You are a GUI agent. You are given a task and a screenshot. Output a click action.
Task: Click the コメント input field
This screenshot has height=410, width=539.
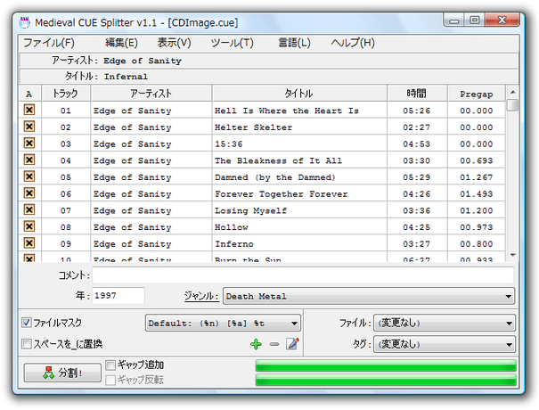tap(303, 275)
